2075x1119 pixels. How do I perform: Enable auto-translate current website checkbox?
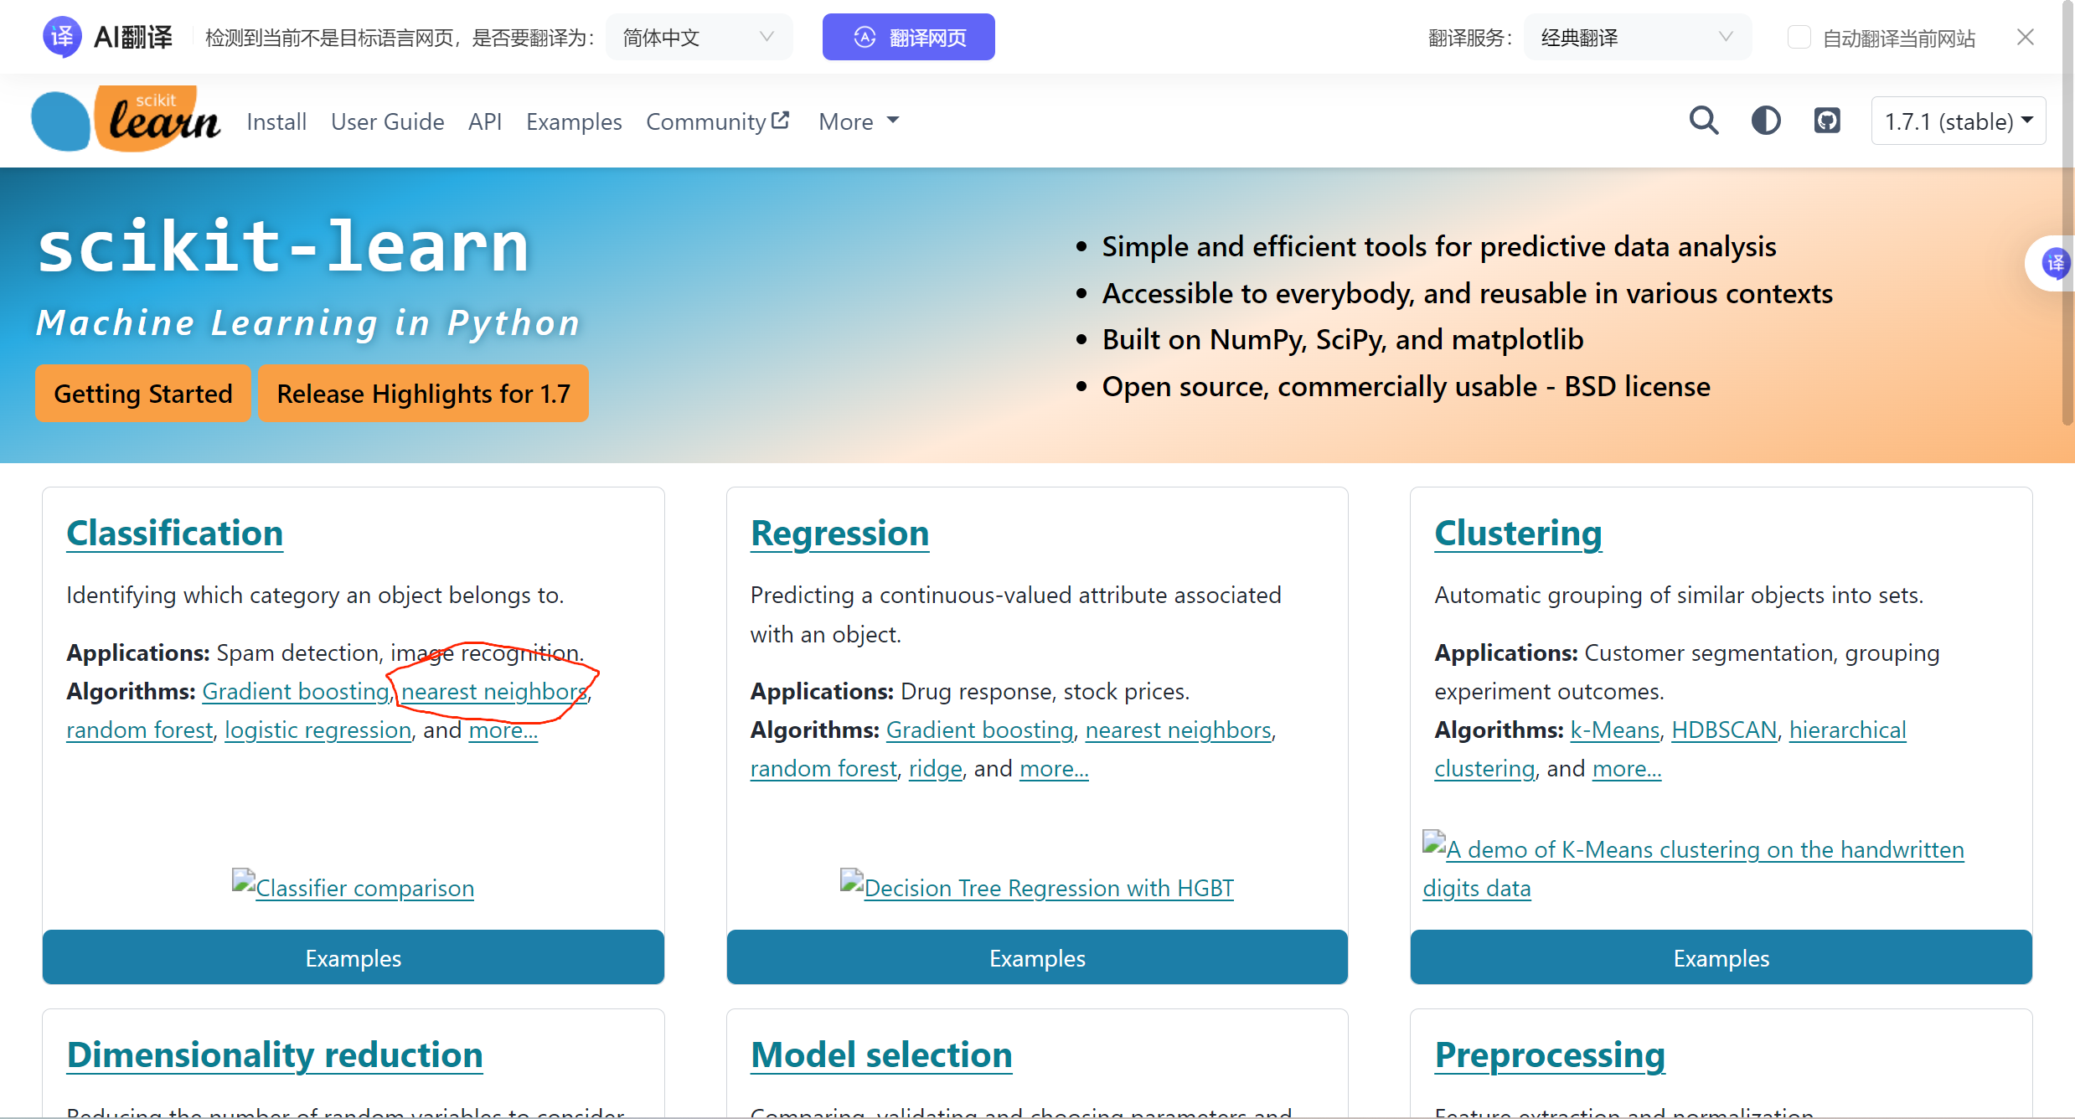[1798, 38]
